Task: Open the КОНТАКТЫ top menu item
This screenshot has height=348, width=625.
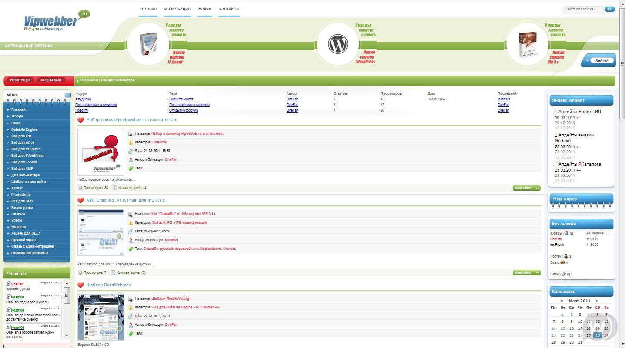Action: tap(229, 9)
